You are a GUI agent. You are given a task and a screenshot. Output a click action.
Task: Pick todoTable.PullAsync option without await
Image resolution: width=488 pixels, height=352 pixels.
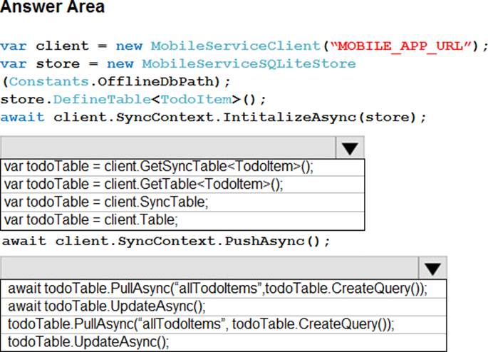coord(200,324)
